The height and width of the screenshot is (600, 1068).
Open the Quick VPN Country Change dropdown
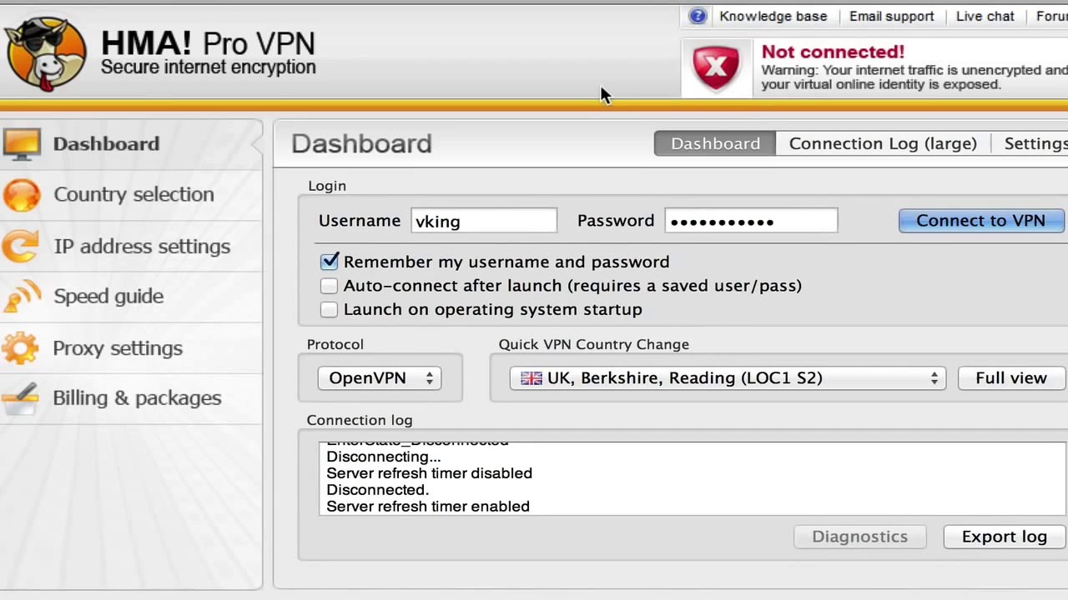coord(728,378)
